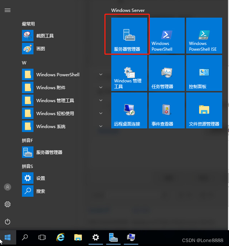Click the Windows Start button on taskbar
This screenshot has height=246, width=229.
(x=8, y=237)
